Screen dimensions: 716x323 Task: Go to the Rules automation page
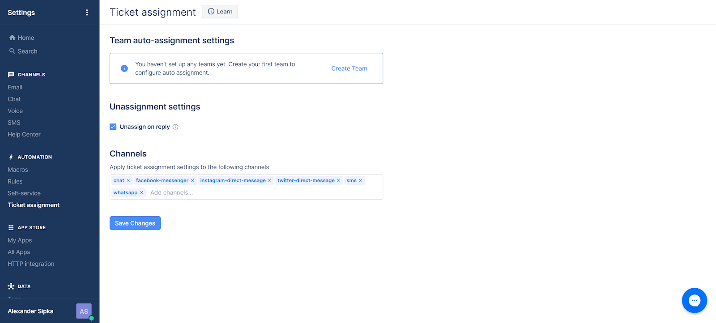[15, 181]
